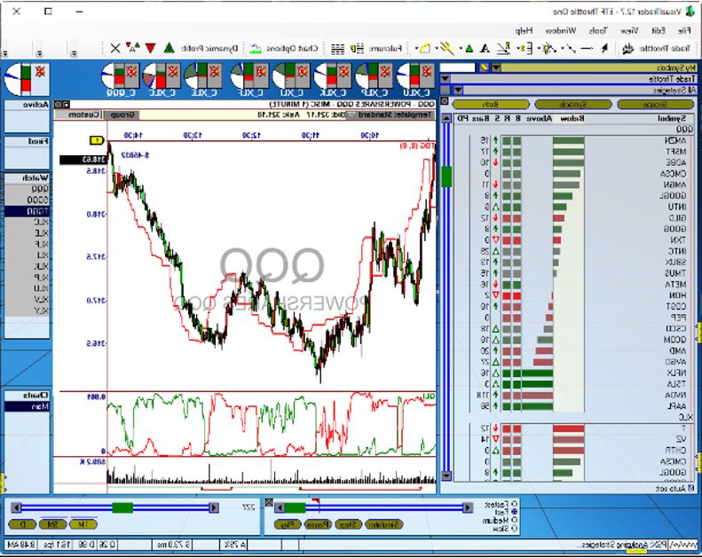Image resolution: width=702 pixels, height=558 pixels.
Task: Open the File menu
Action: click(x=684, y=30)
